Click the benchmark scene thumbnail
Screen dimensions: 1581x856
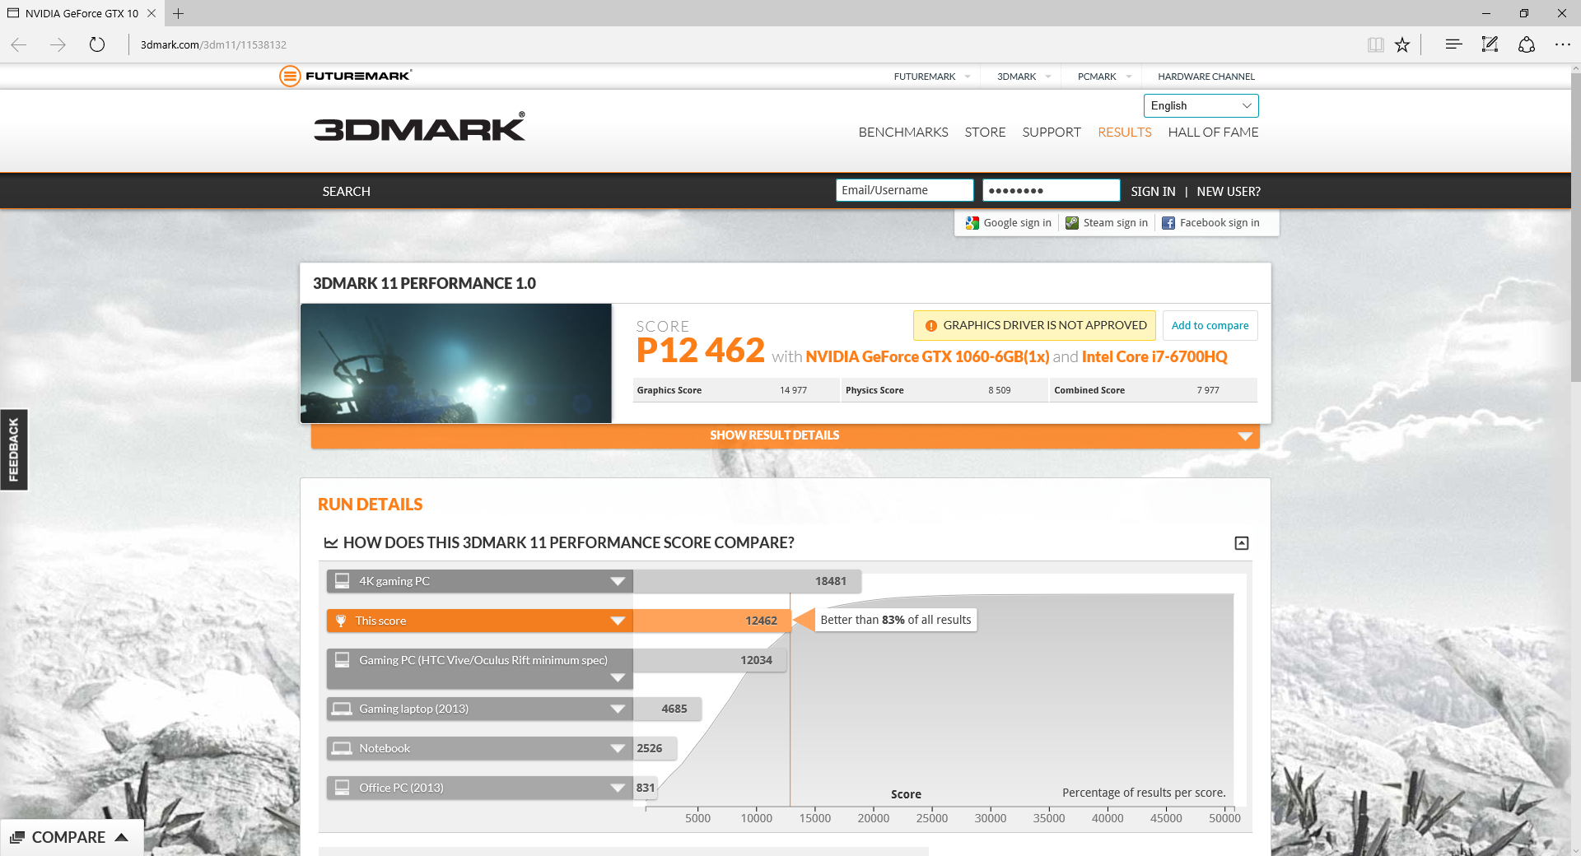click(456, 363)
